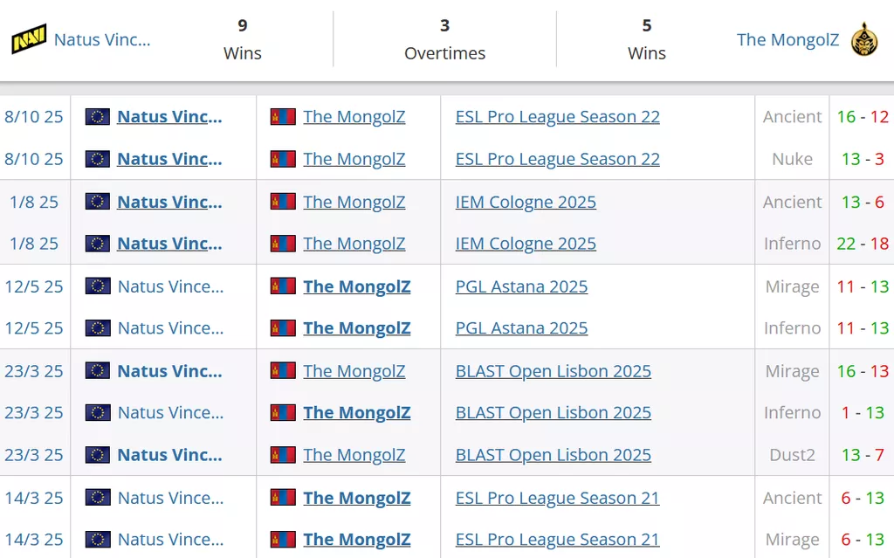
Task: Click EU flag in Ancient 16-12 row
Action: [98, 117]
